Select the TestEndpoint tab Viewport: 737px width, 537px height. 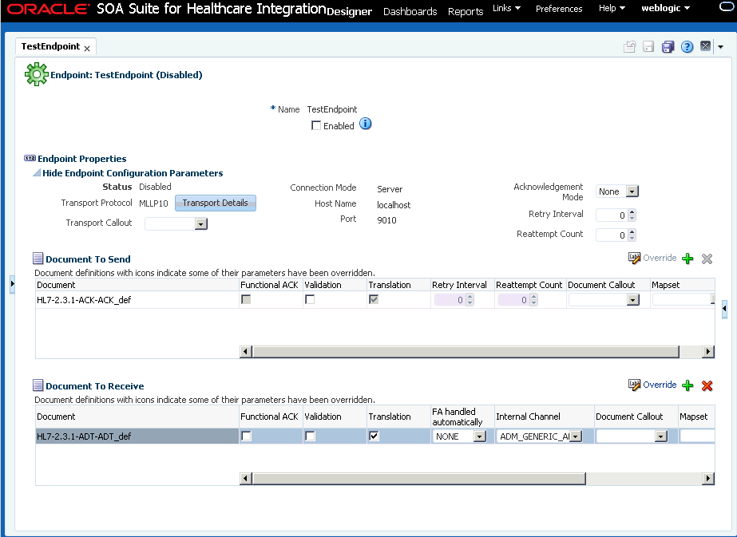point(50,46)
